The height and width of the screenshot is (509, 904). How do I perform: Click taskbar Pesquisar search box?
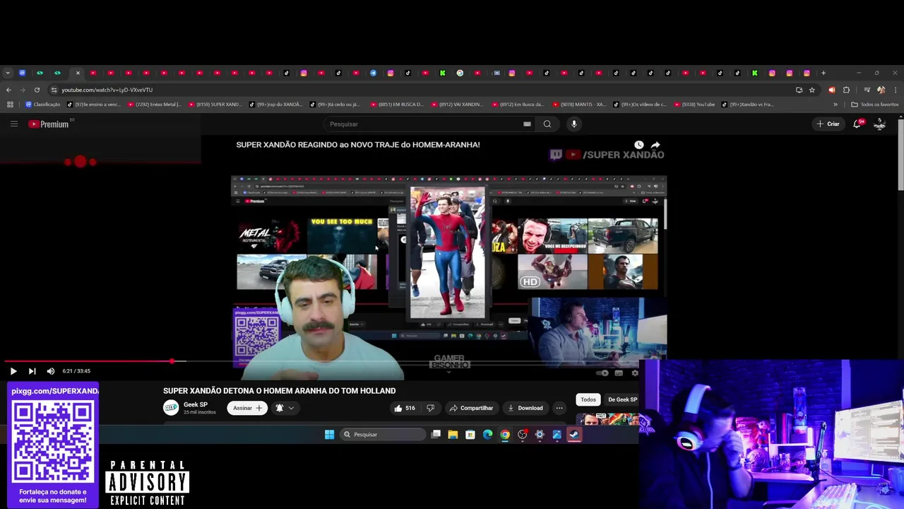click(x=381, y=435)
